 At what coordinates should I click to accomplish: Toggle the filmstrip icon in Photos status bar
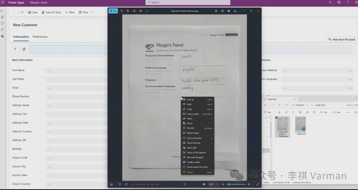click(x=111, y=184)
